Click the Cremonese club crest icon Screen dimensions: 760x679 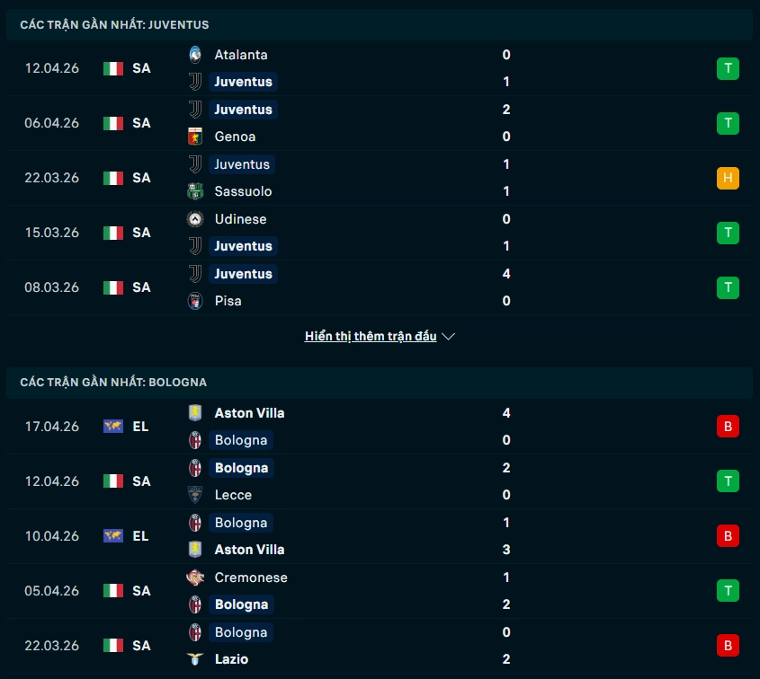[x=195, y=578]
